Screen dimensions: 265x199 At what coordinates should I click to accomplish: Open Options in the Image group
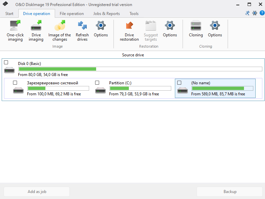tap(101, 29)
